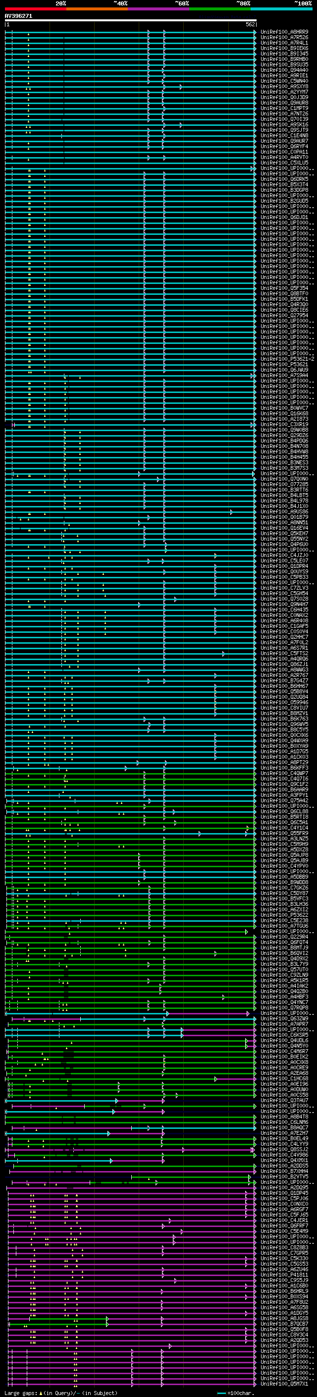Select hit label UniRef100_A9SK16

pyautogui.click(x=284, y=125)
